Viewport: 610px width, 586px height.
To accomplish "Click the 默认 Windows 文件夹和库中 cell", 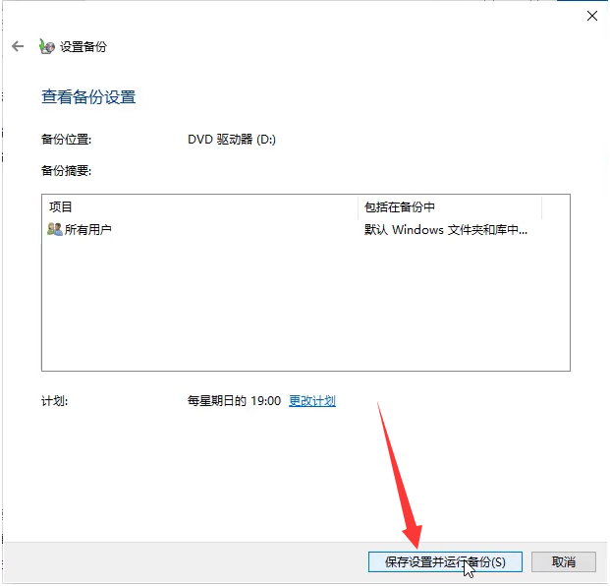I will 445,229.
